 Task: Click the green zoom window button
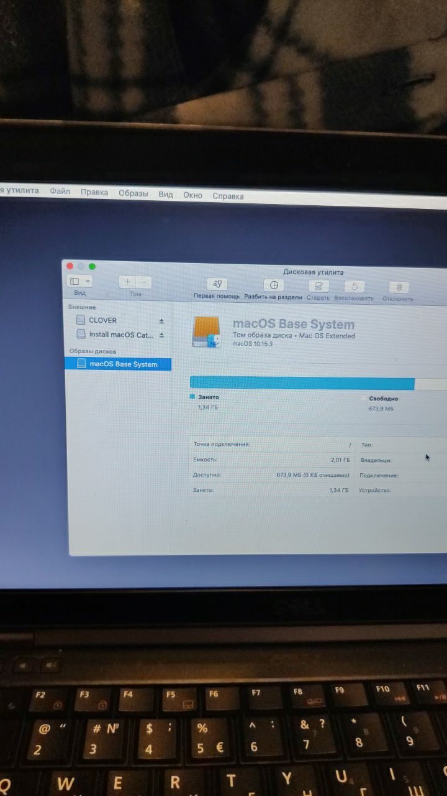[92, 266]
